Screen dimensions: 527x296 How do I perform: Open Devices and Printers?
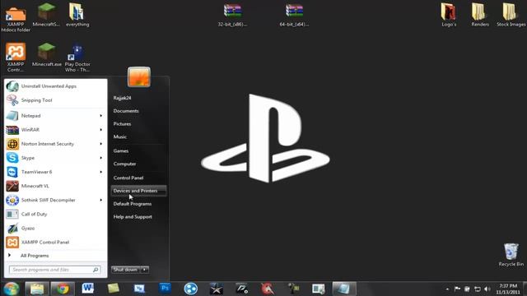click(x=138, y=191)
